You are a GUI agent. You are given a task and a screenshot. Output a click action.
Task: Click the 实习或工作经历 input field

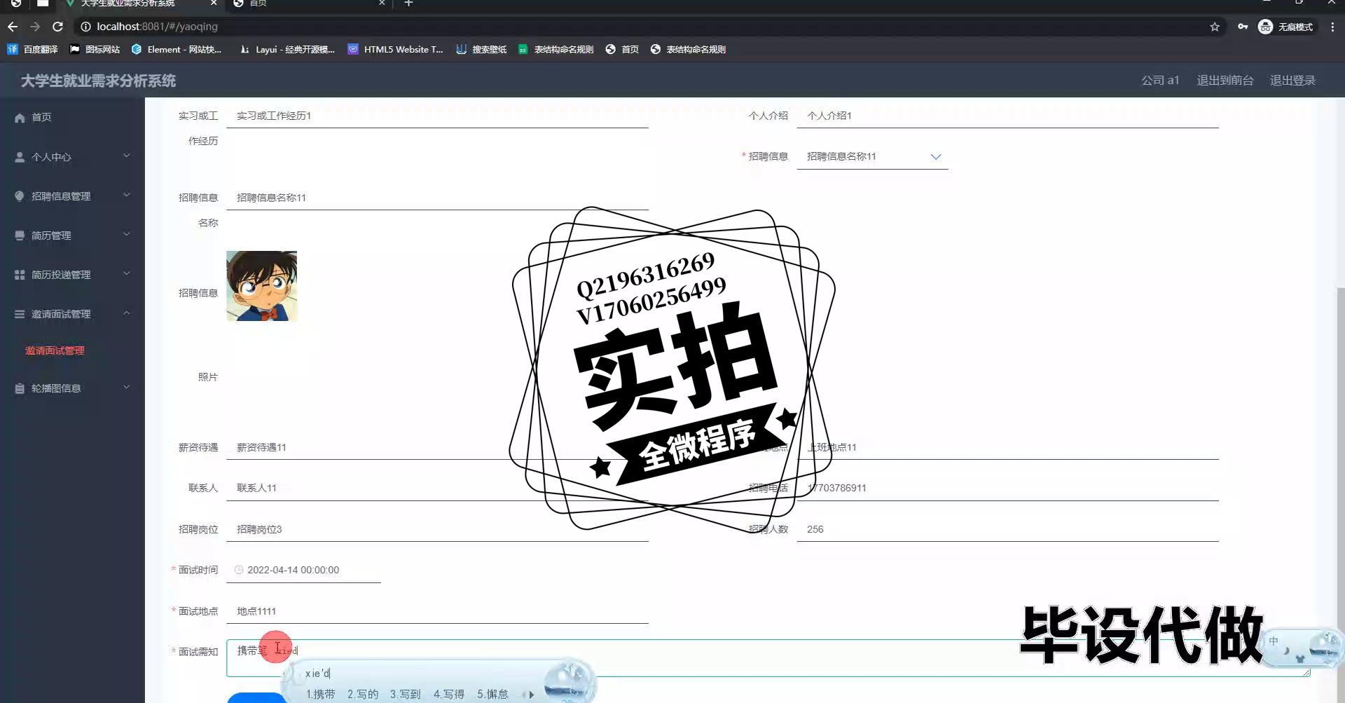[437, 116]
